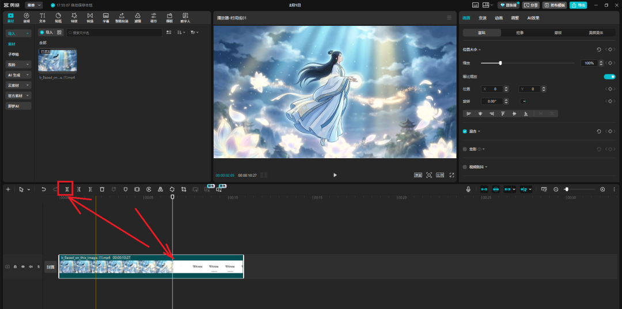Toggle the 等比缩放 uniform scale switch
Image resolution: width=622 pixels, height=309 pixels.
pyautogui.click(x=609, y=77)
